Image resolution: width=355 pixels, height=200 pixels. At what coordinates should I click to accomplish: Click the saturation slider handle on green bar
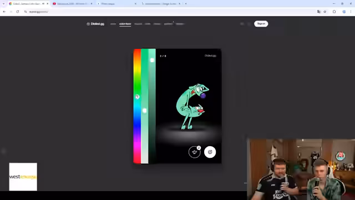coord(144,111)
